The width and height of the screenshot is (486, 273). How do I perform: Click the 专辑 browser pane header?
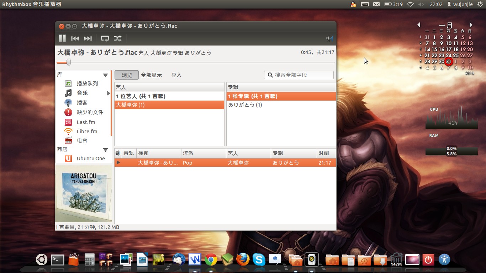click(281, 87)
